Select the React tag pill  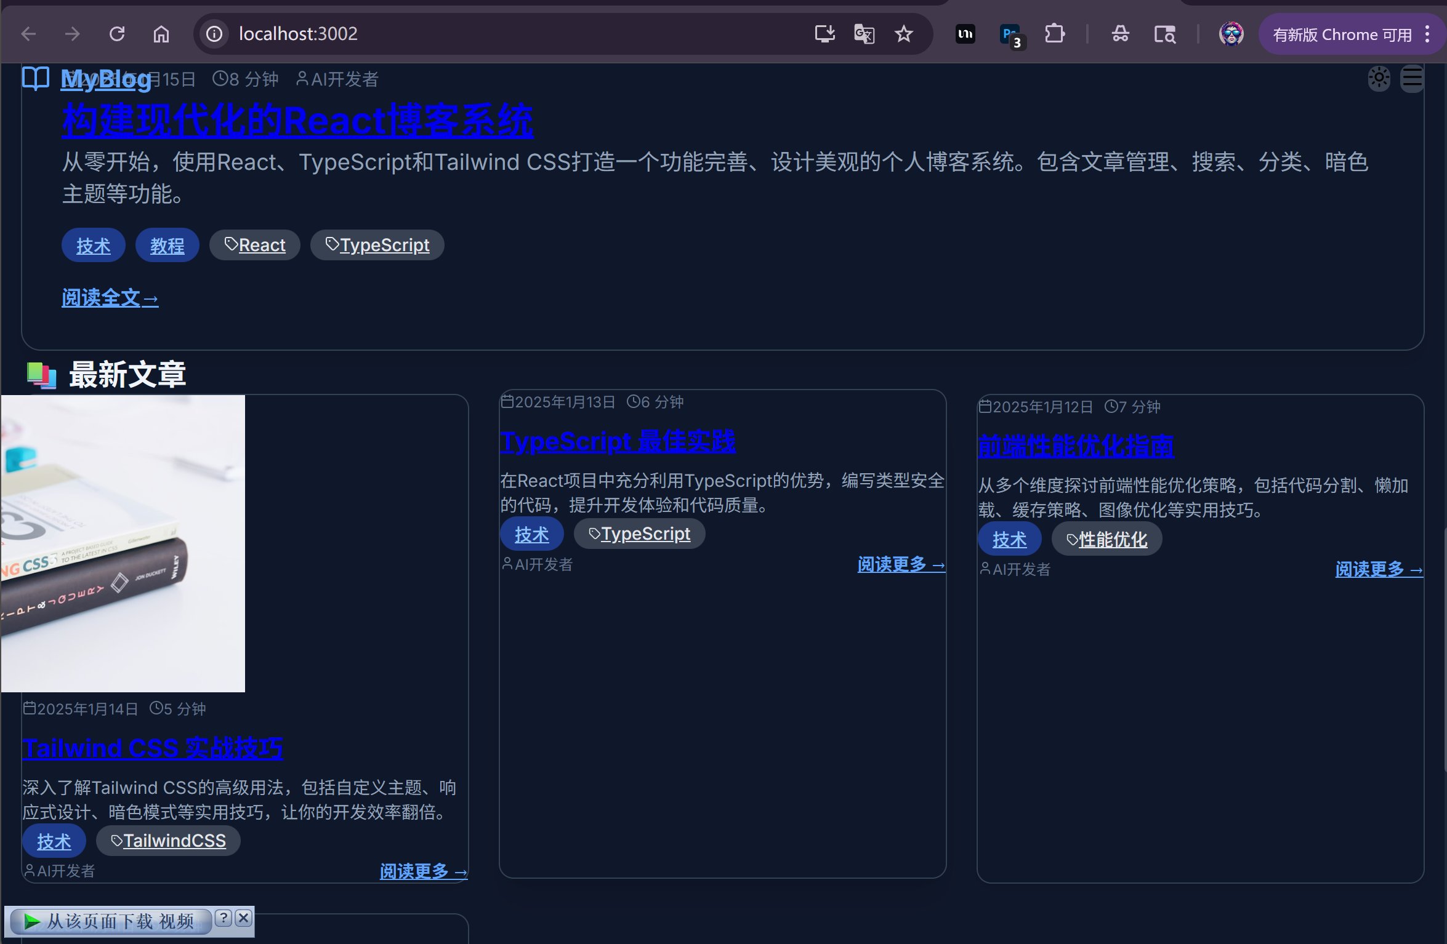pos(255,245)
